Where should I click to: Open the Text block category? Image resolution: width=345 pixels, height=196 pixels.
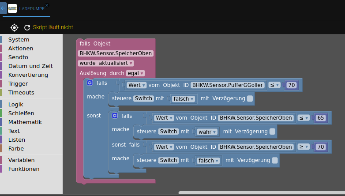14,131
